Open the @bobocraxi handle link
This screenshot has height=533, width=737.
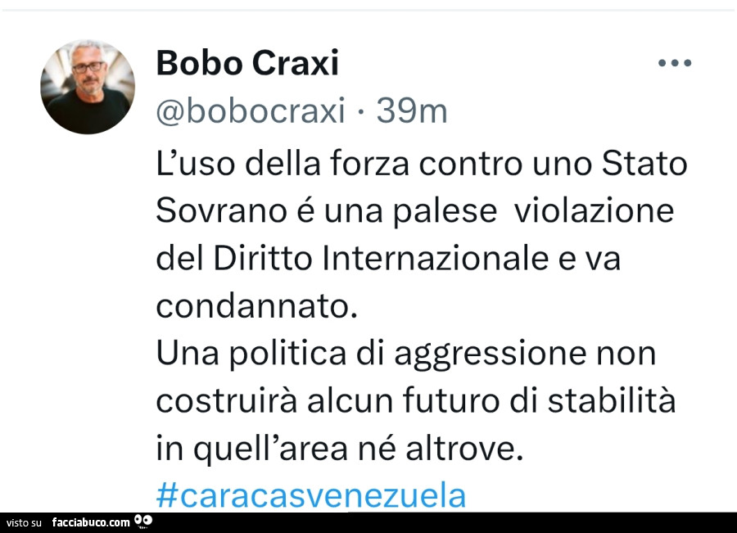(251, 111)
